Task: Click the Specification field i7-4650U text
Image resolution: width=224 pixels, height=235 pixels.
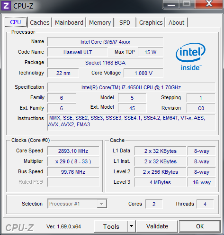Action: pyautogui.click(x=131, y=87)
